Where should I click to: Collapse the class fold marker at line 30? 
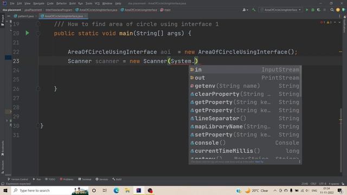coord(38,126)
